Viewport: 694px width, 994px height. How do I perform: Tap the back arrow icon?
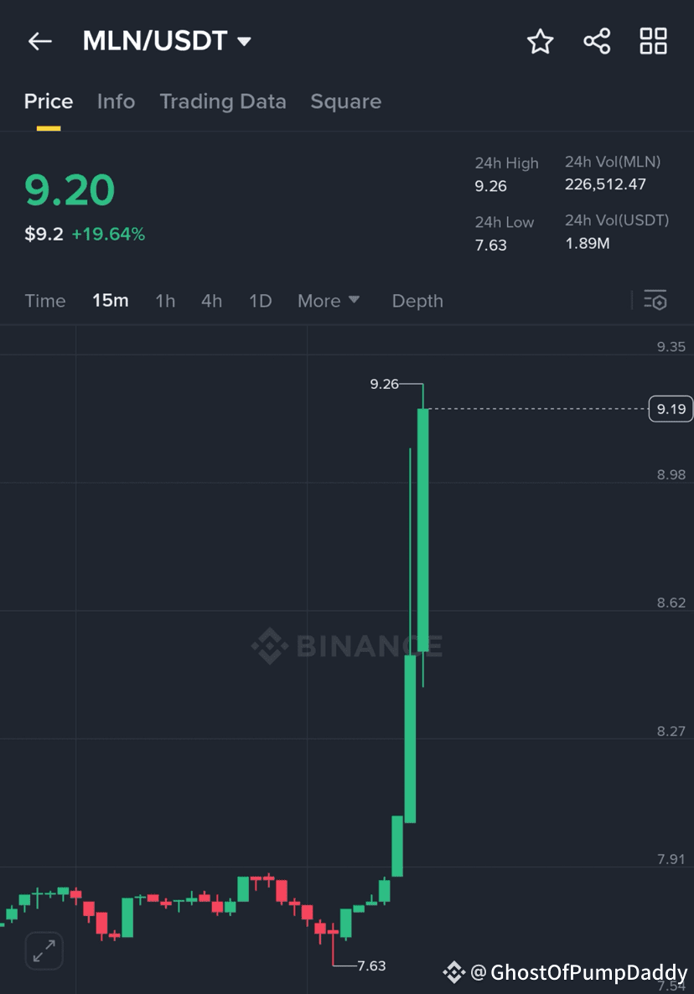(40, 42)
